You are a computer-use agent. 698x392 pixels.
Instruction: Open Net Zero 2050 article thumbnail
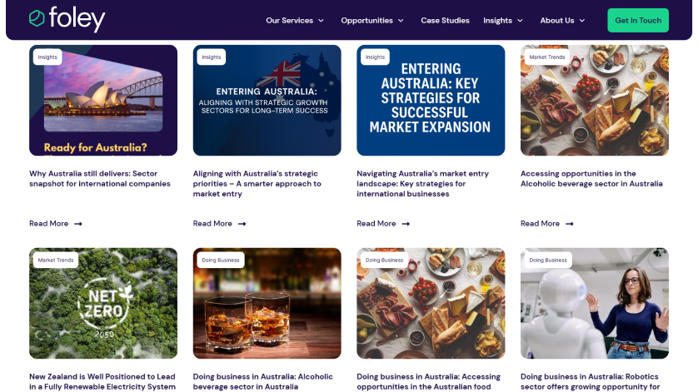103,304
